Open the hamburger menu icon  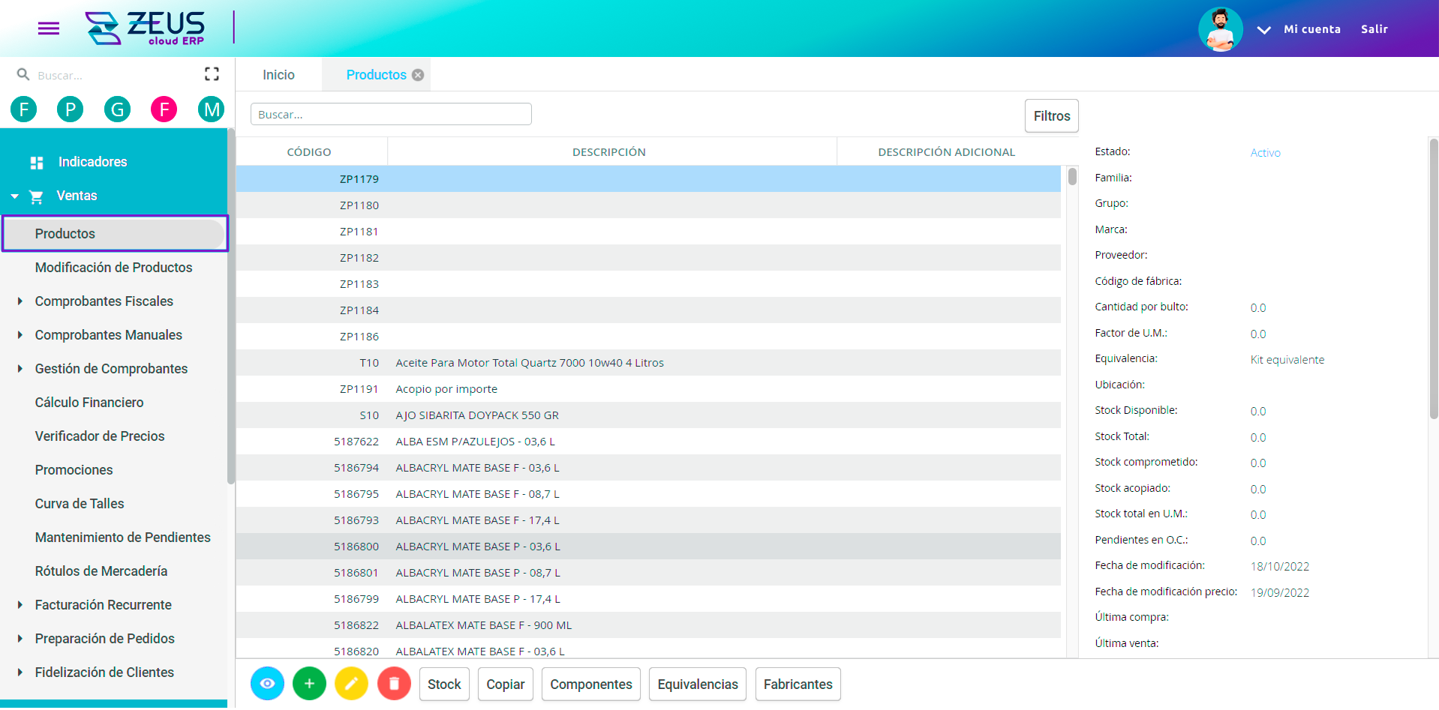(49, 28)
